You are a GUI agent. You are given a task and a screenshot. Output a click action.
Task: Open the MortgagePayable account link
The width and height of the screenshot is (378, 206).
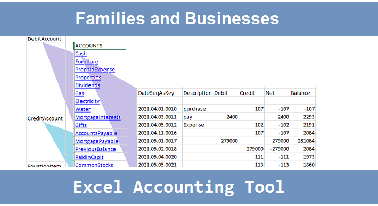pyautogui.click(x=97, y=141)
